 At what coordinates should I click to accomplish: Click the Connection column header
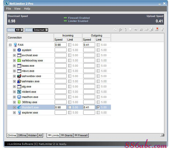(30, 38)
